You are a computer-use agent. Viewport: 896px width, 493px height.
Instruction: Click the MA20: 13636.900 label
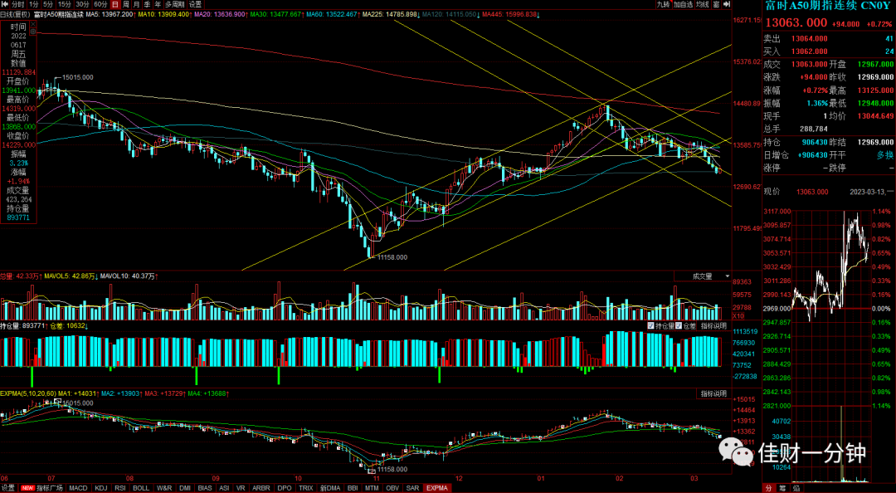[221, 14]
